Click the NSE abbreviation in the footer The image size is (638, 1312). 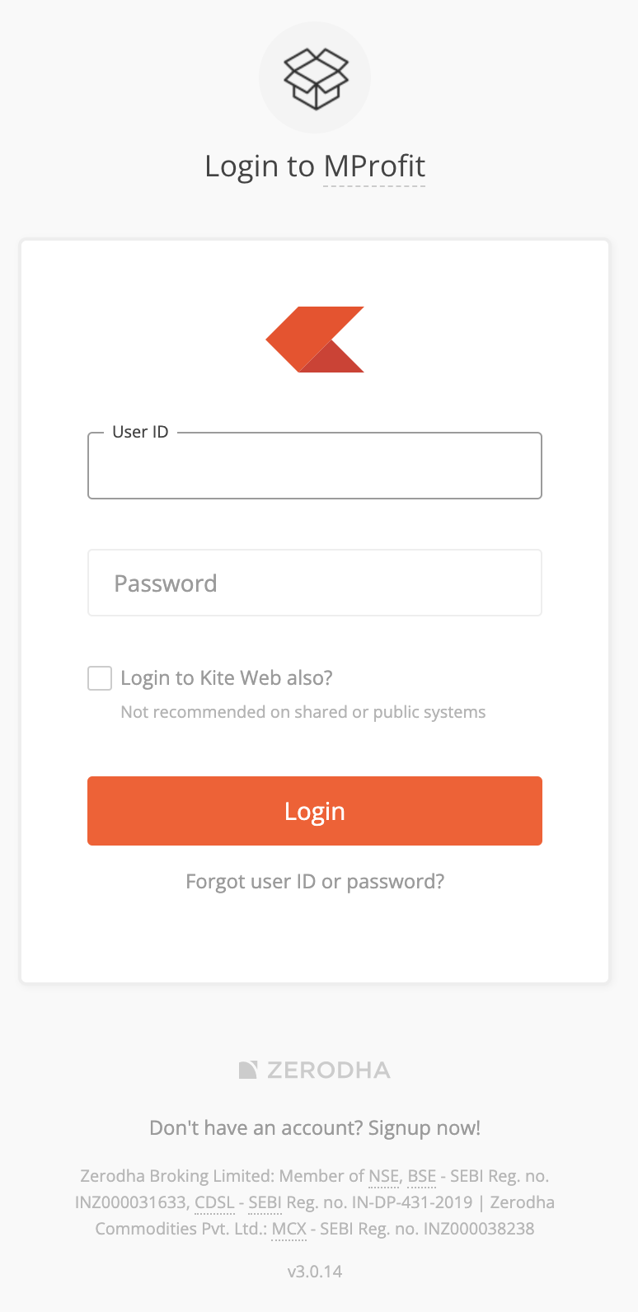[x=384, y=1176]
